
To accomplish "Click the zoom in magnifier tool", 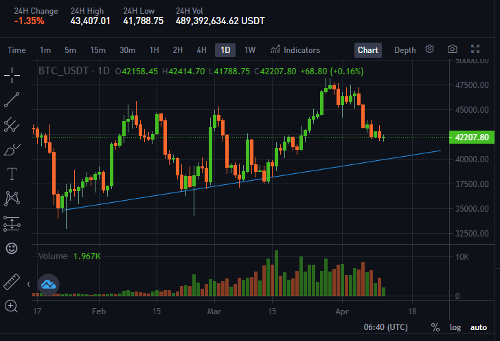I will point(11,306).
